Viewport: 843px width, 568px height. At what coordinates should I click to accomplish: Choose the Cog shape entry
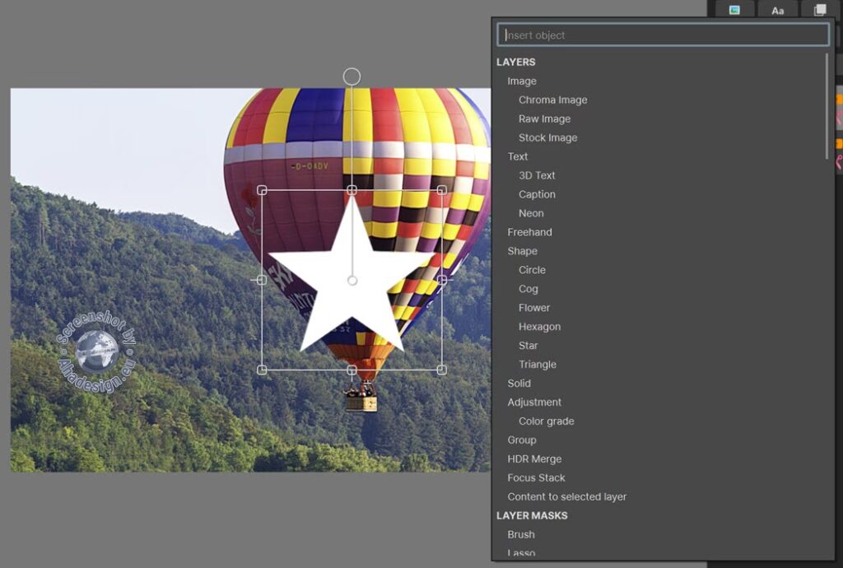(x=528, y=289)
